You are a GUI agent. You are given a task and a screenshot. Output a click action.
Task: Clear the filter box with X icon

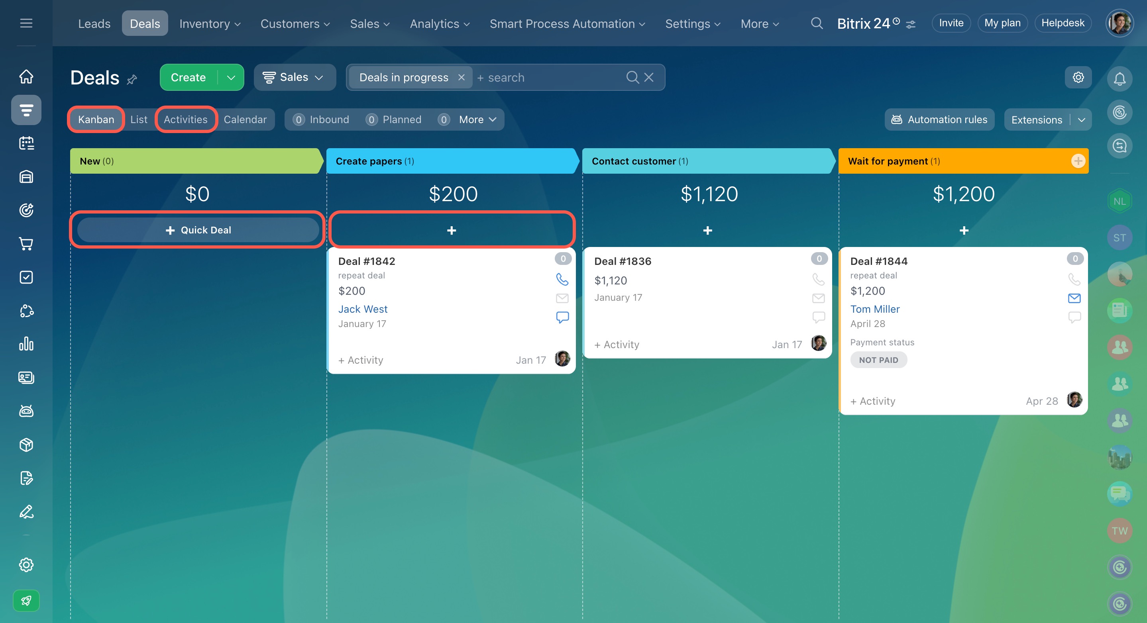[x=649, y=77]
